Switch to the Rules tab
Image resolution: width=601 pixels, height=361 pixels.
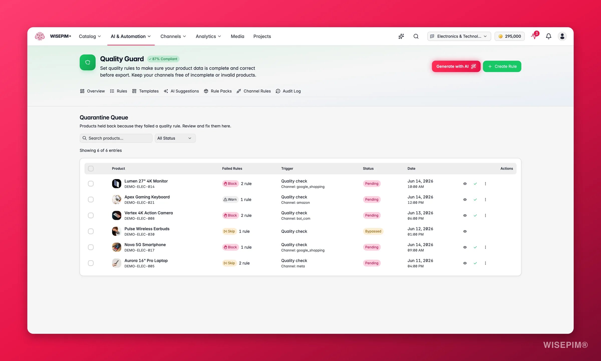(x=118, y=91)
